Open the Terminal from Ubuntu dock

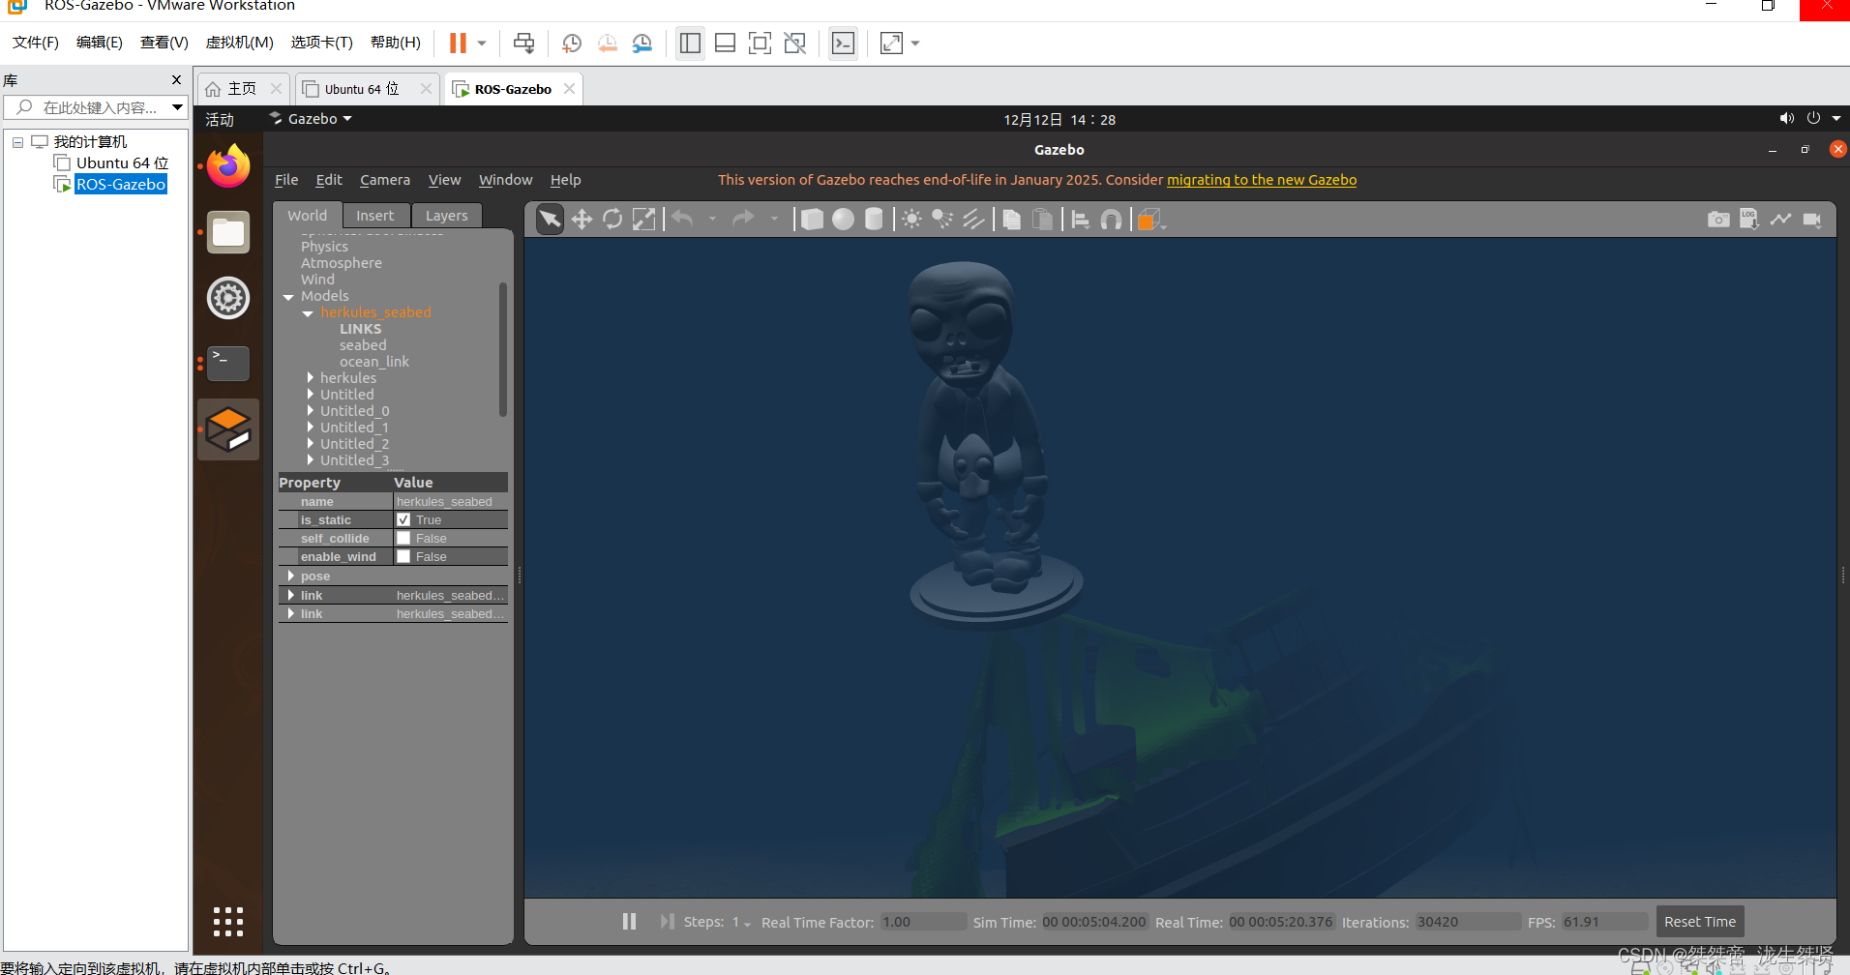228,363
